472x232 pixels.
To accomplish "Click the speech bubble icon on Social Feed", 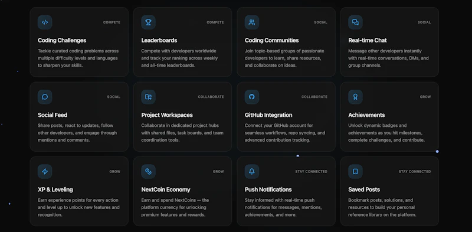I will [45, 97].
